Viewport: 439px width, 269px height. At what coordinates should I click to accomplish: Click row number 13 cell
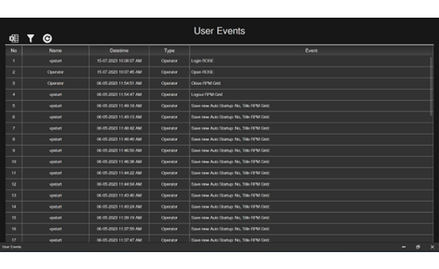click(x=13, y=195)
